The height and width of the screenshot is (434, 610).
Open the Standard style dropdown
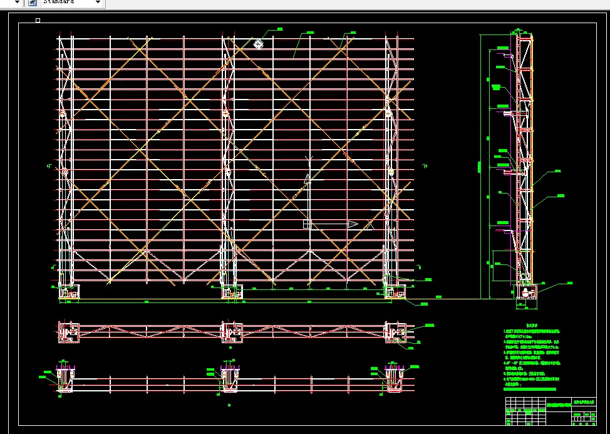click(x=98, y=3)
